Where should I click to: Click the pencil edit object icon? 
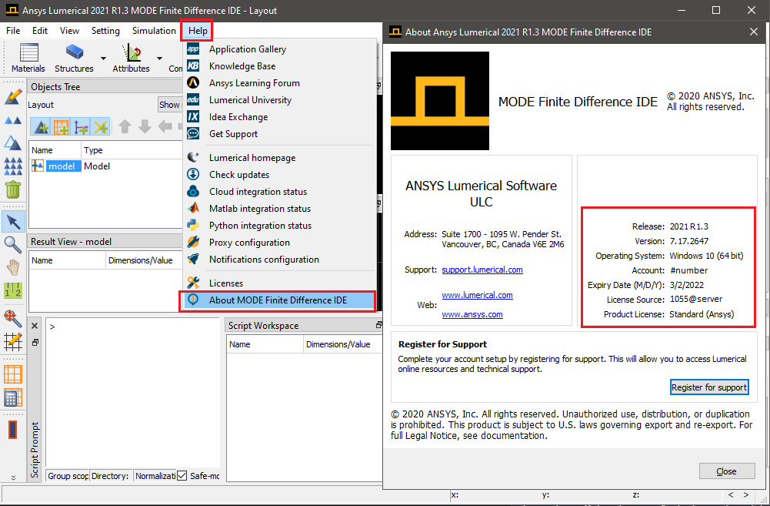(x=13, y=97)
